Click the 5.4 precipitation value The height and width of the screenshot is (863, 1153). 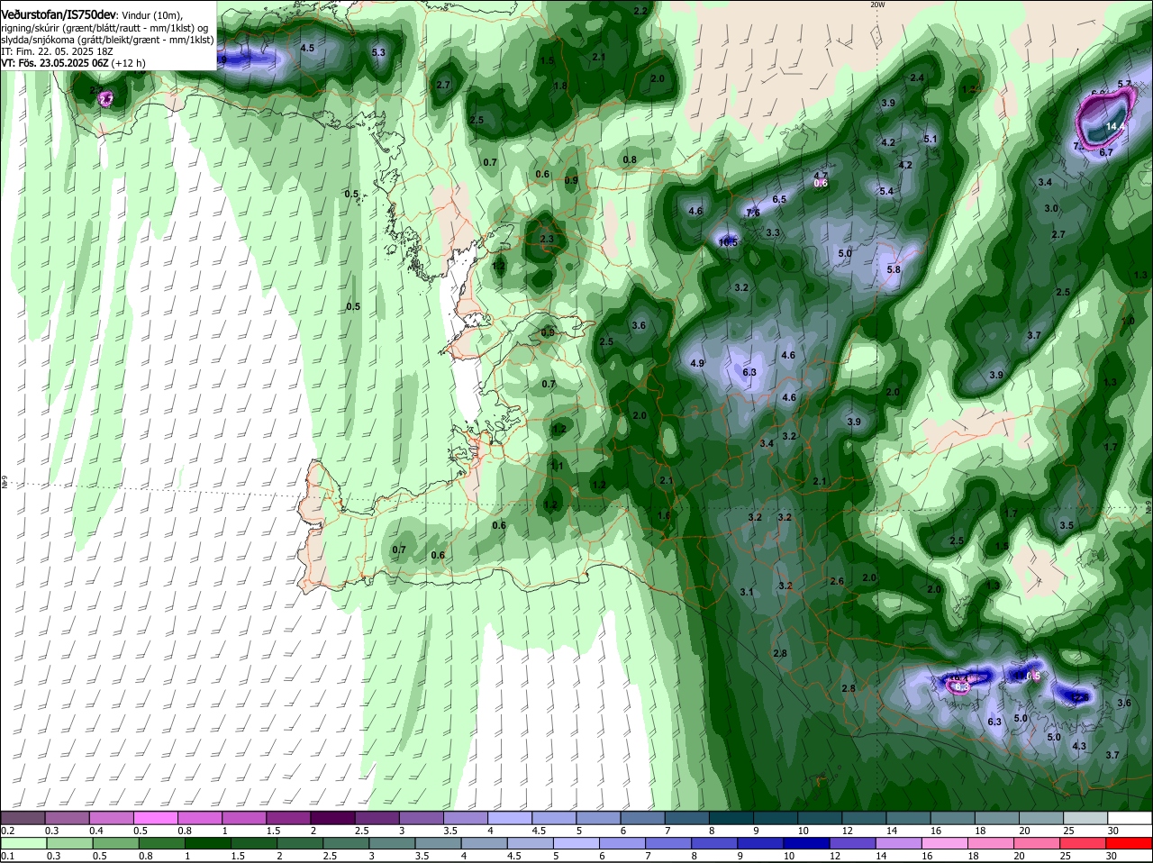click(886, 191)
